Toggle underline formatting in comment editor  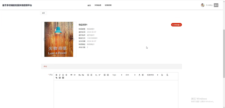pyautogui.click(x=63, y=75)
